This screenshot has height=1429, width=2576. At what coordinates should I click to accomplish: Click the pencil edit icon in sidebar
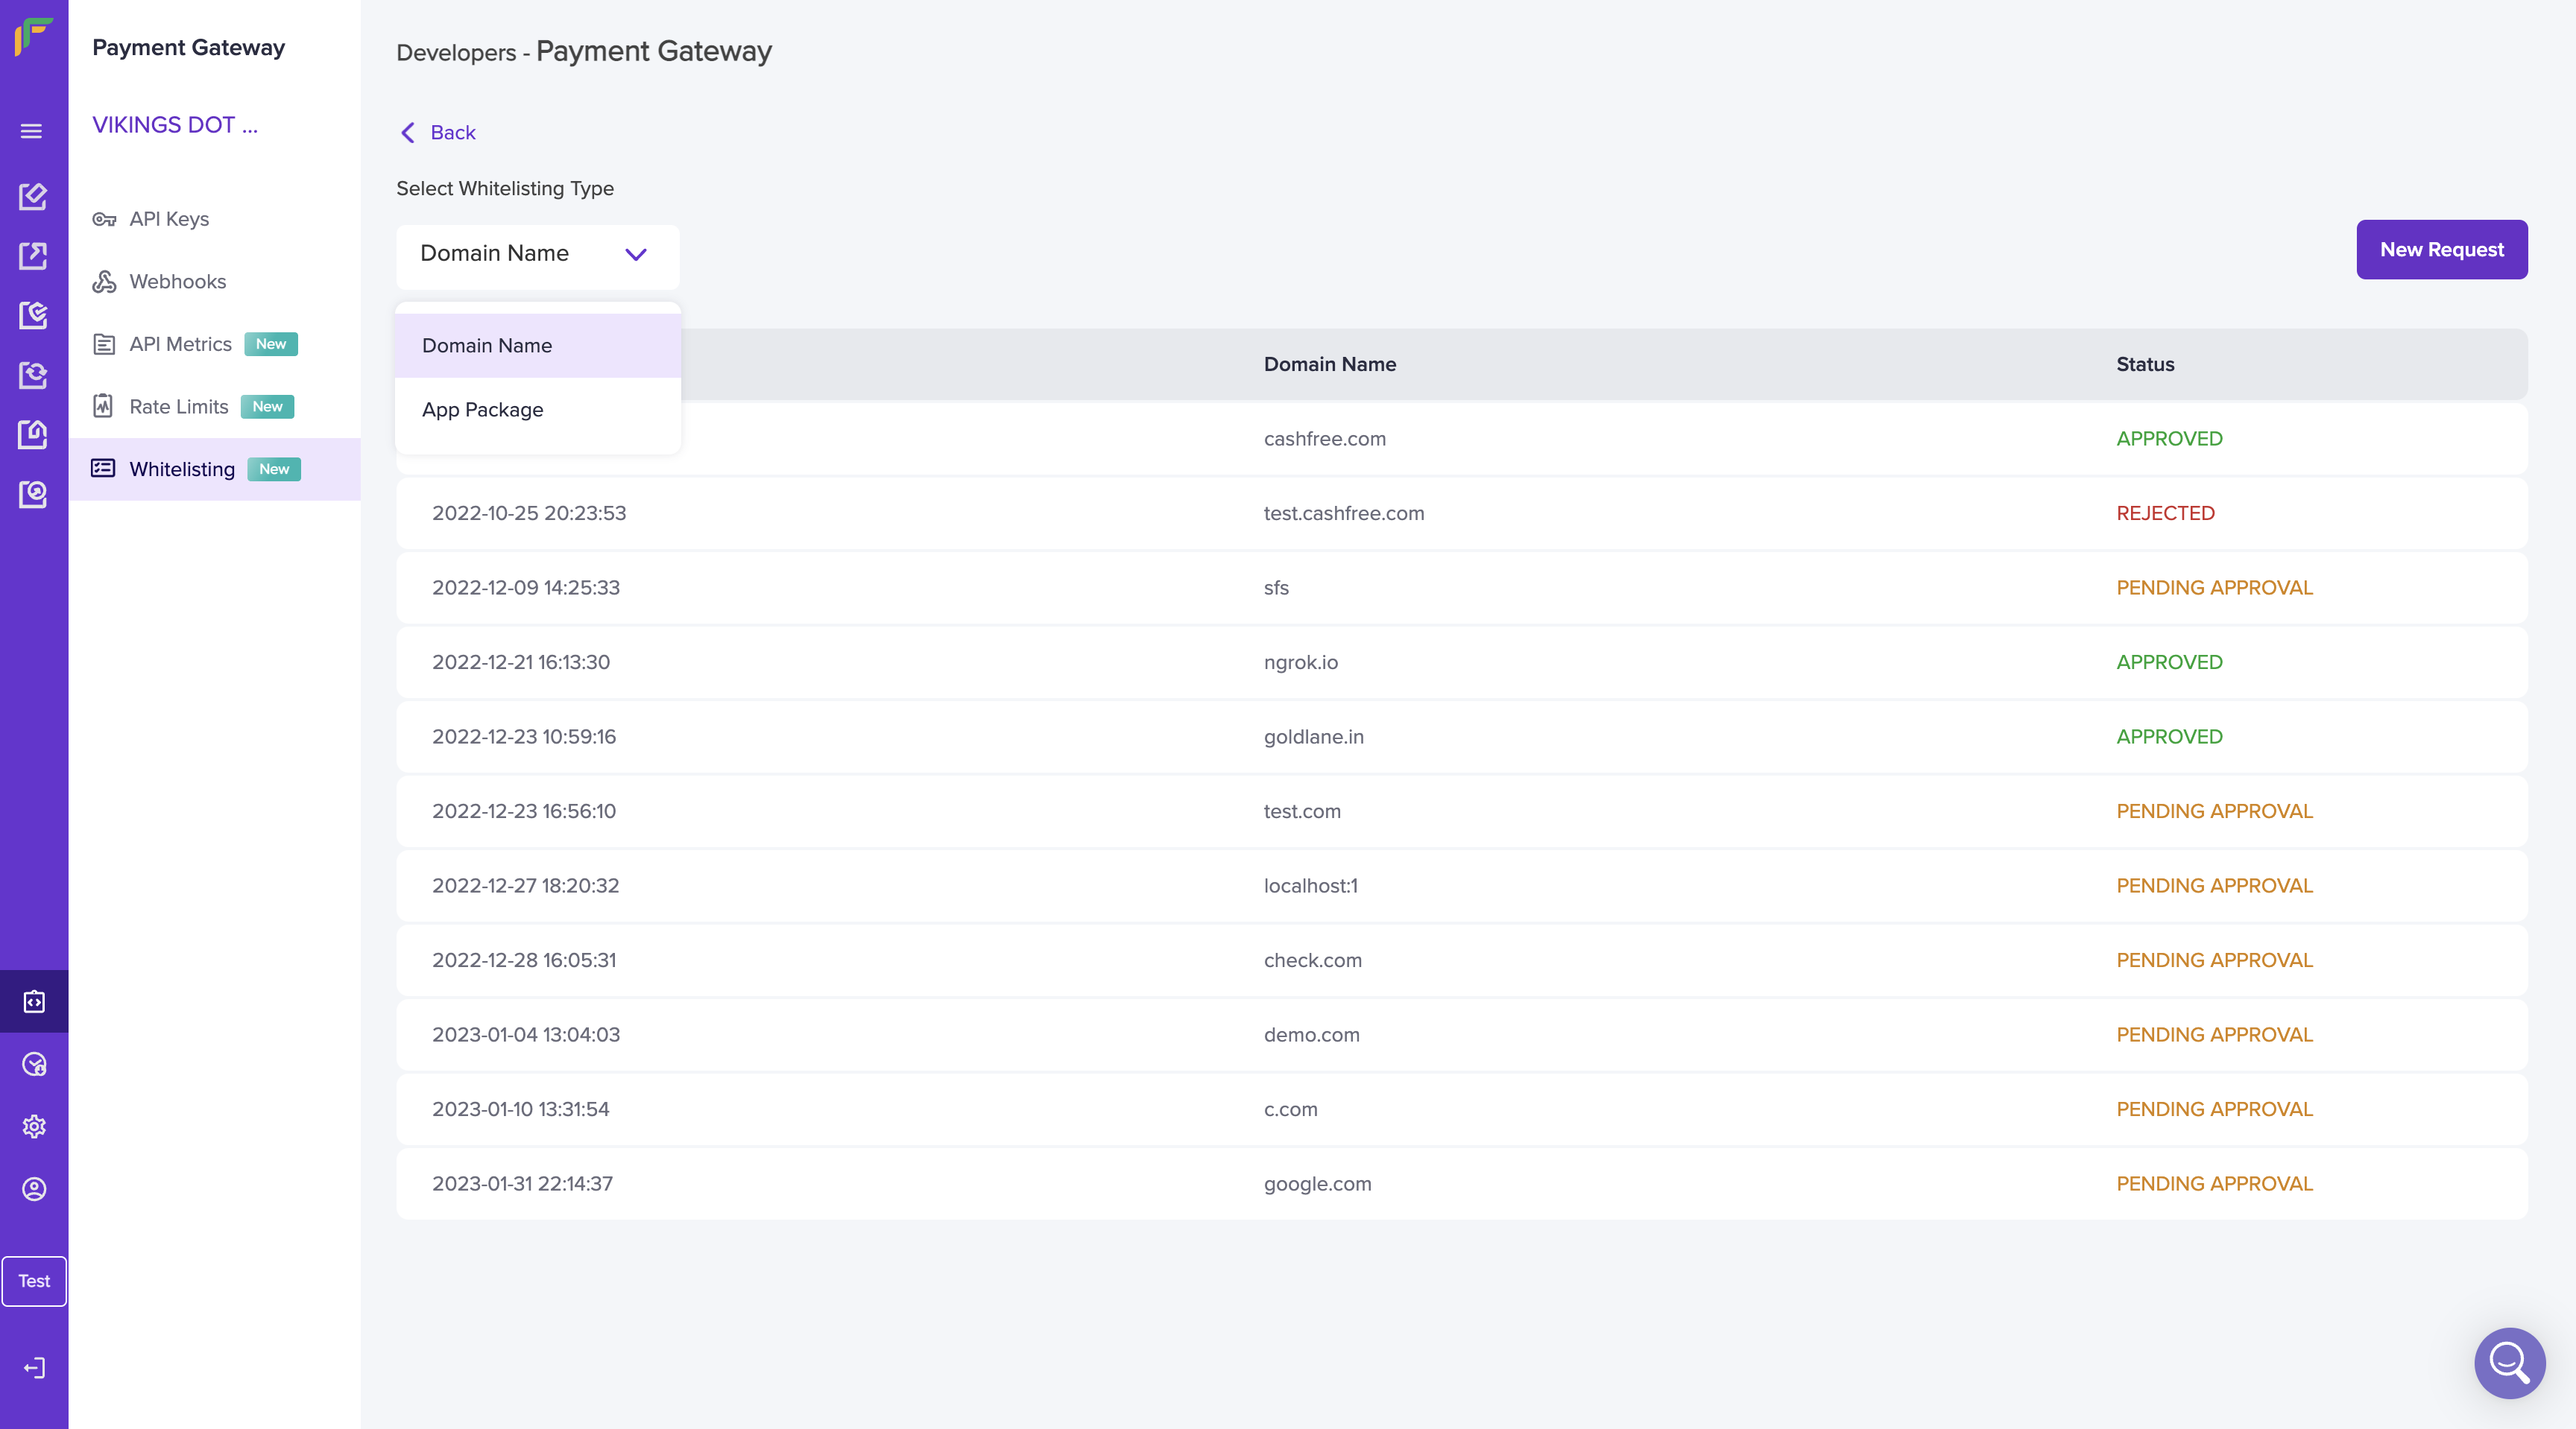33,196
